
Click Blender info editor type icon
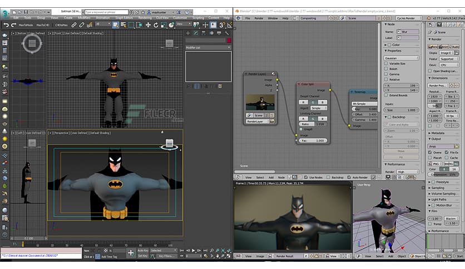[239, 18]
